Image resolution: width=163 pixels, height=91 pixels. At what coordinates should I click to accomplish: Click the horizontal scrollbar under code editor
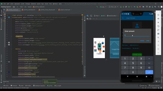(x=33, y=77)
